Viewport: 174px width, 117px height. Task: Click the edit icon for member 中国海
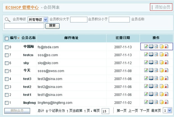146,47
